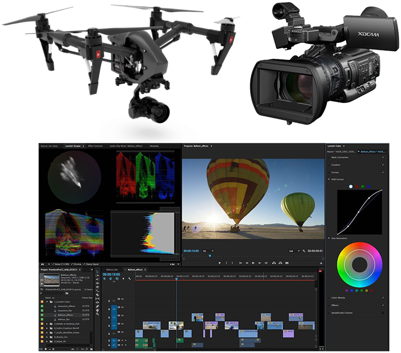
Task: Select white luma curve channel dot
Action: (350, 186)
